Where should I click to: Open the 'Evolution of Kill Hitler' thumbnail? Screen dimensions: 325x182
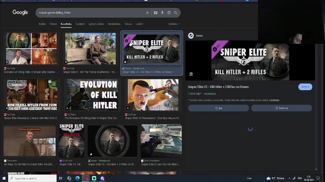point(92,95)
